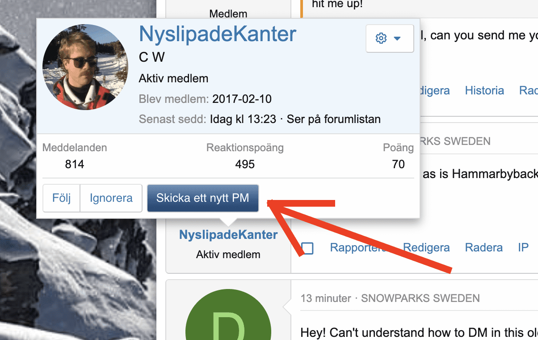538x340 pixels.
Task: Toggle the checkbox next to Rapportera
Action: pos(307,248)
